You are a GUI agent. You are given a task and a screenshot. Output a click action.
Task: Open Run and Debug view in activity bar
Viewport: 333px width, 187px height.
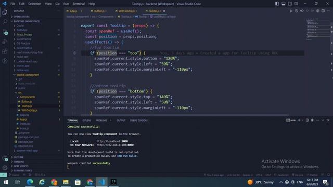[x=5, y=42]
